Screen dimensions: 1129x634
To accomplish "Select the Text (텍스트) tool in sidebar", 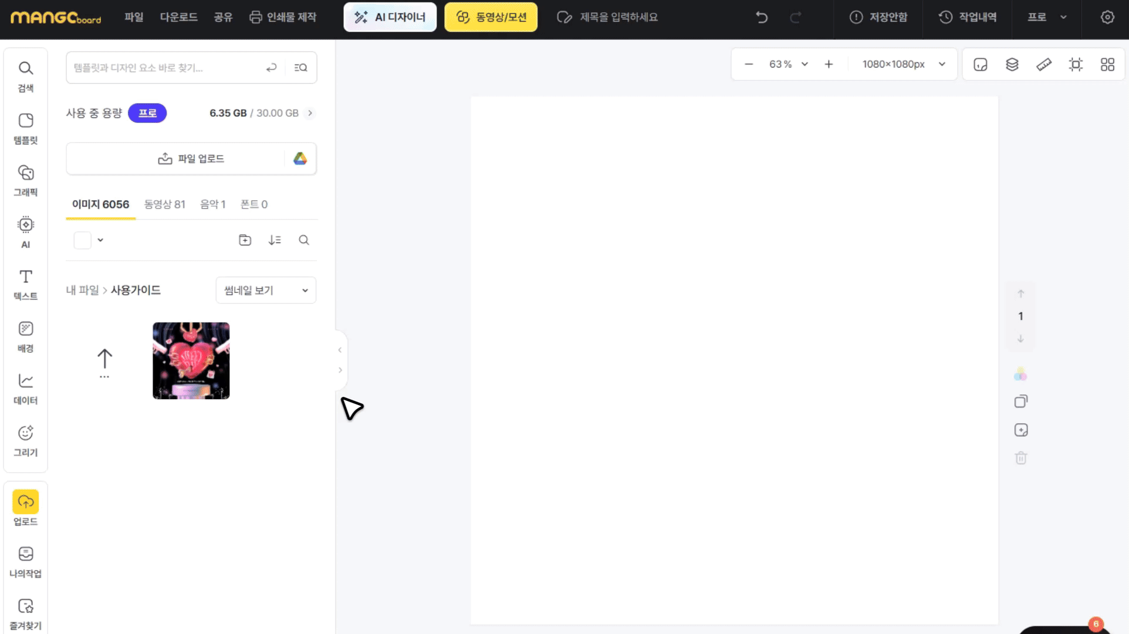I will (25, 284).
